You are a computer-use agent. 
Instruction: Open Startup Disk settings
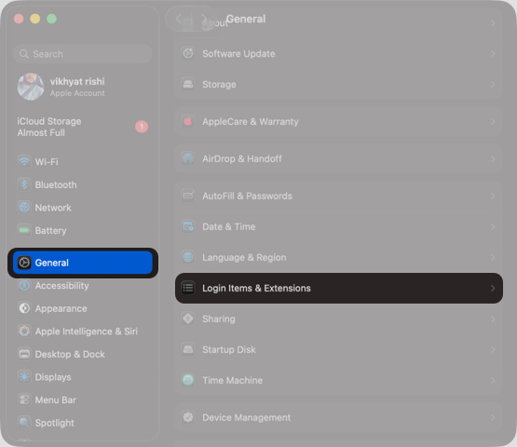339,349
